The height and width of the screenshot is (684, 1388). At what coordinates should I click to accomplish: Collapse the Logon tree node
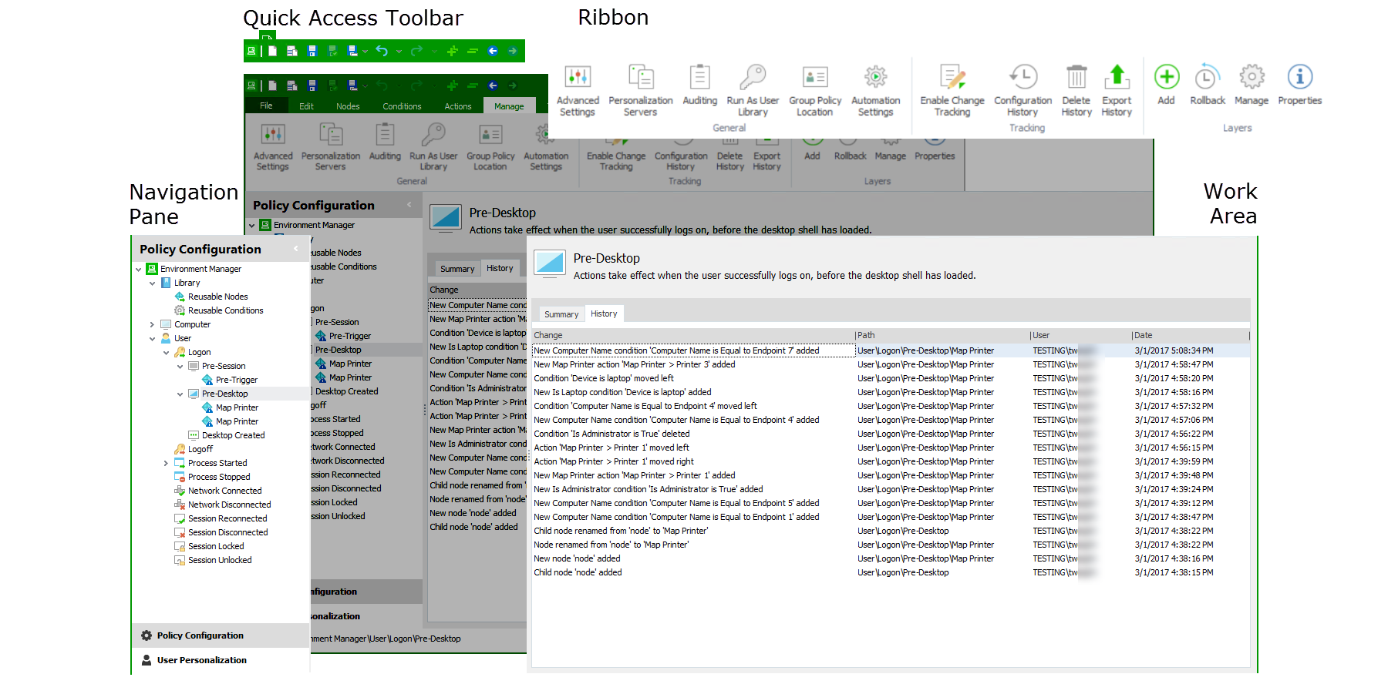coord(166,353)
